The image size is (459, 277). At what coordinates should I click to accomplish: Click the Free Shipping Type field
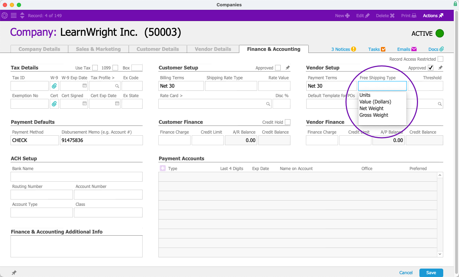pos(382,86)
